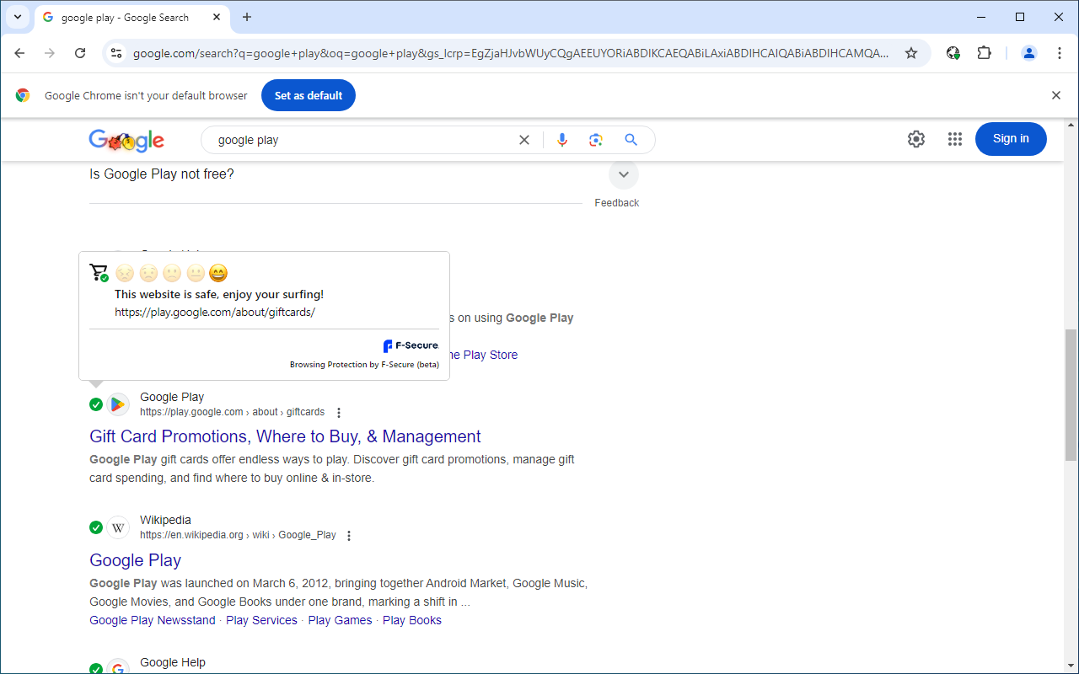
Task: Go forward to next page
Action: (50, 53)
